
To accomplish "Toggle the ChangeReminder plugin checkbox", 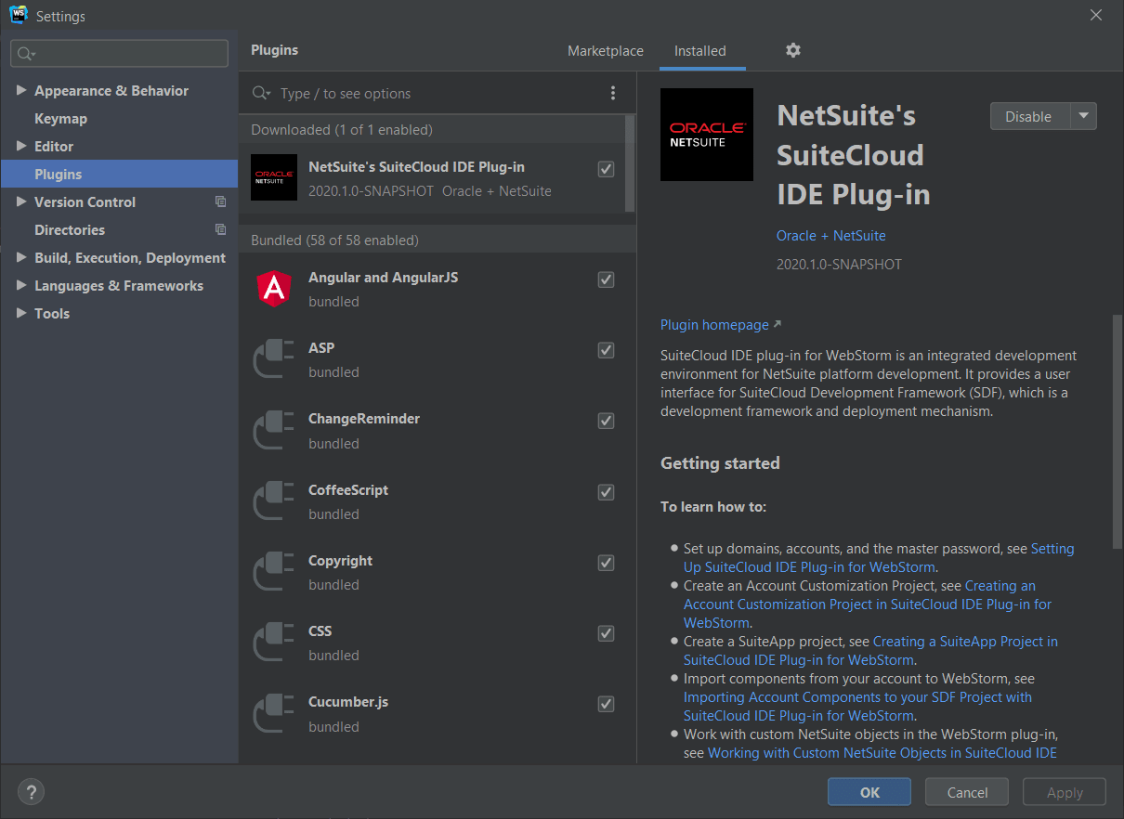I will point(606,421).
